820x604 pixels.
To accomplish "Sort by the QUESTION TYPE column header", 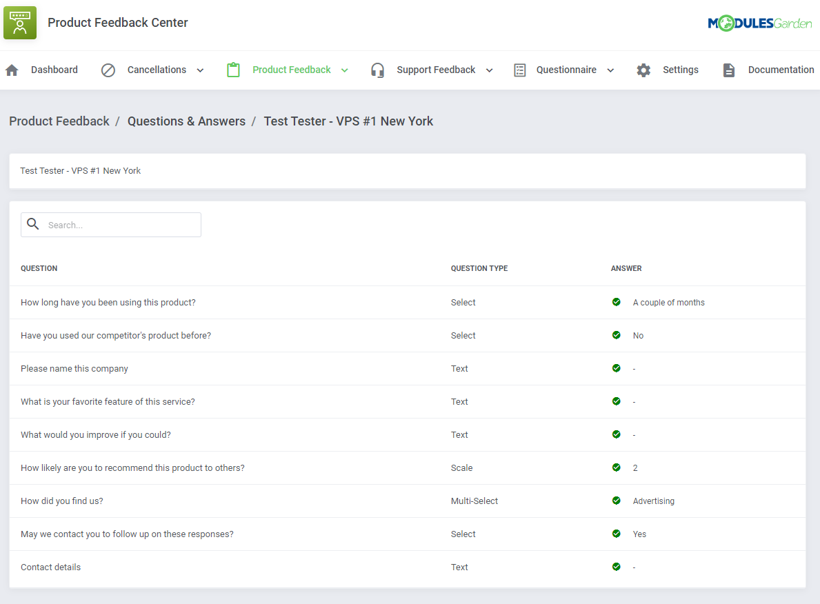I will 479,268.
